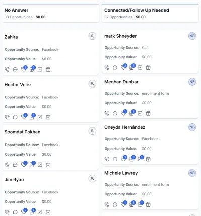Open the Zahira opportunity name
201x216 pixels.
point(11,37)
